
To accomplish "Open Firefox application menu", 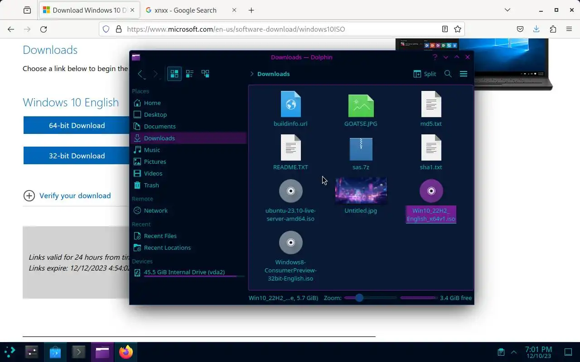I will 569,29.
